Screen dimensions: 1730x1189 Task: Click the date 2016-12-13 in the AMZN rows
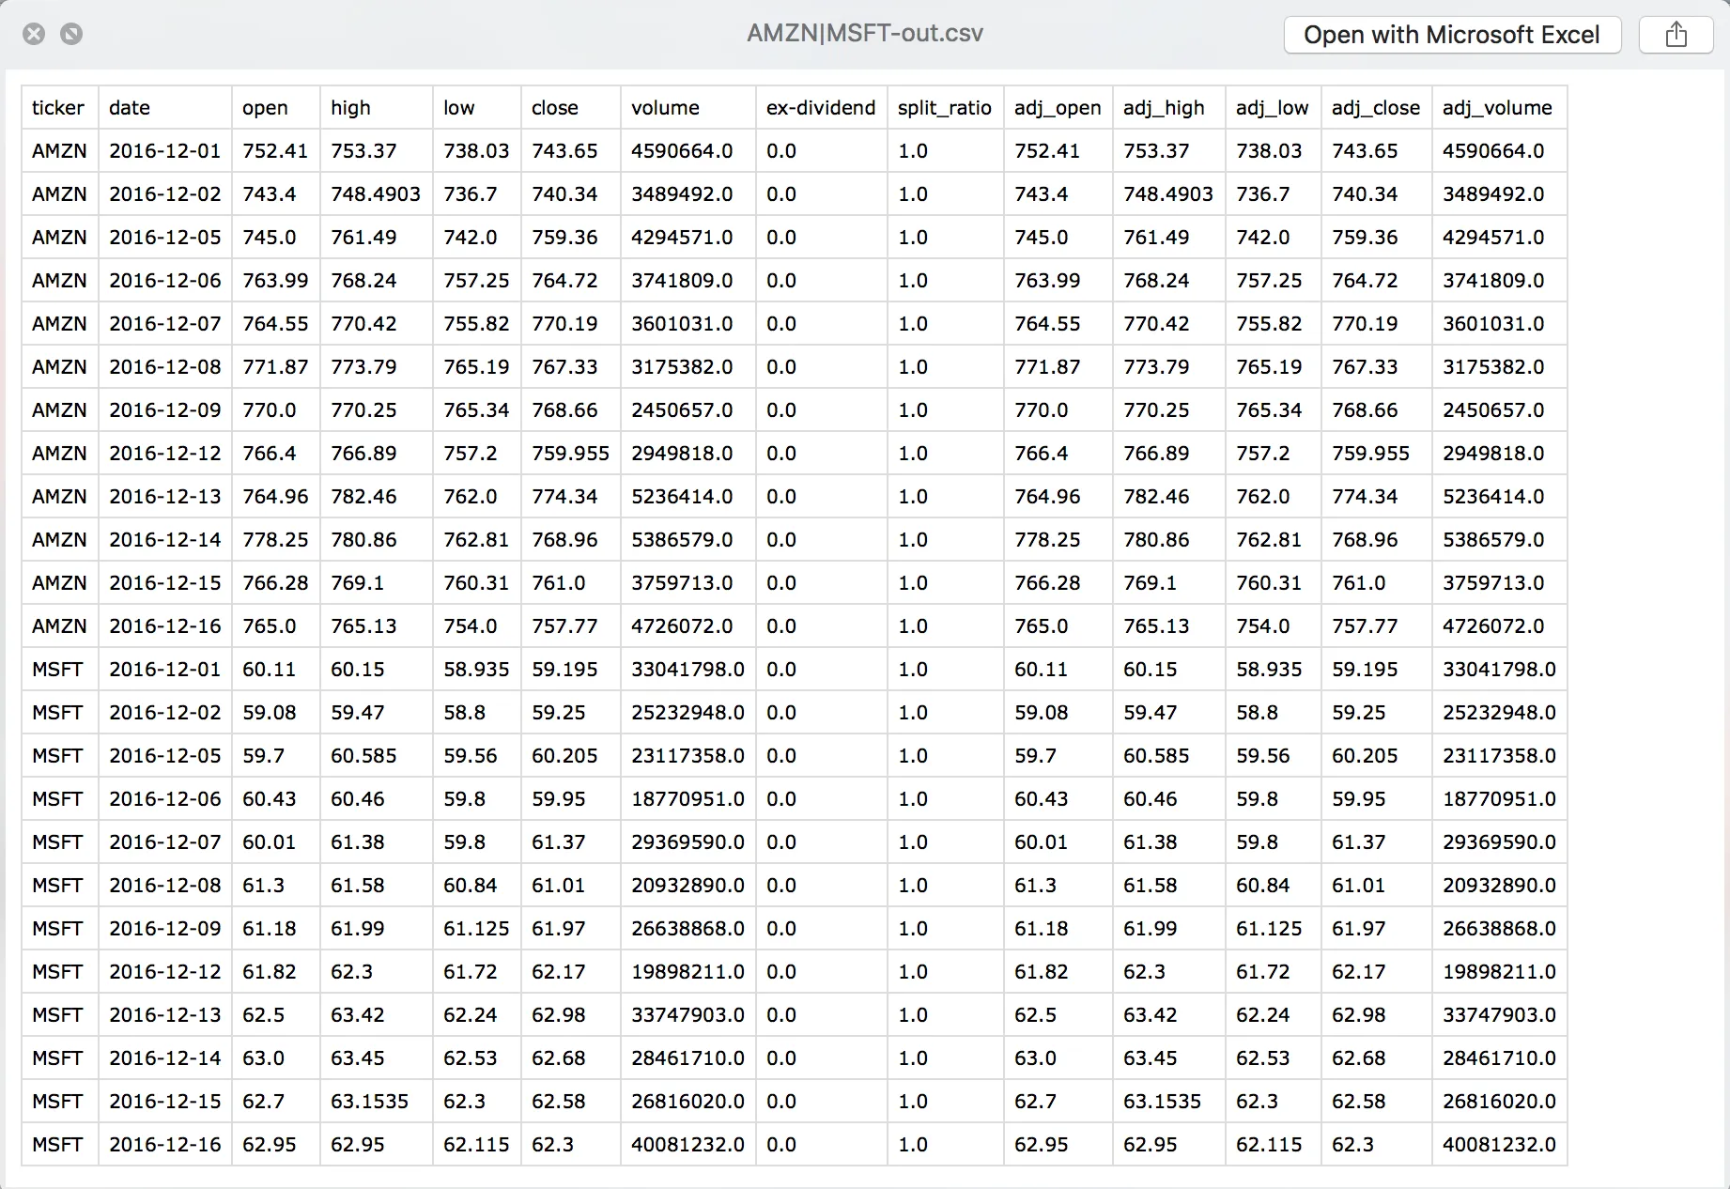pos(165,497)
